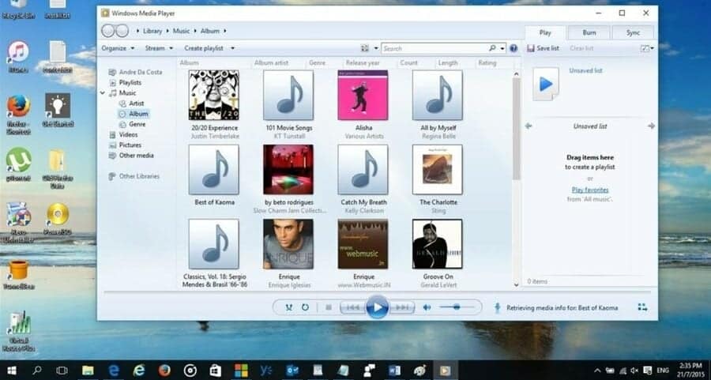Viewport: 711px width, 380px height.
Task: Click Library in breadcrumb path
Action: pyautogui.click(x=152, y=31)
